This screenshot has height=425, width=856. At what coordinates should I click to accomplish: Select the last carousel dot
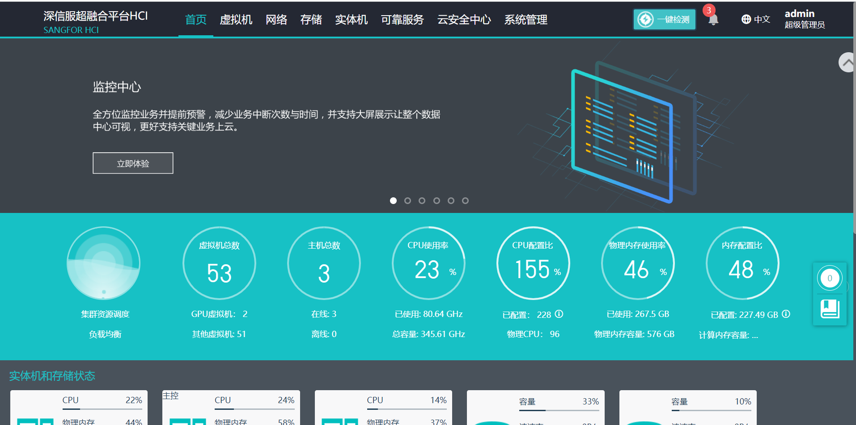465,200
